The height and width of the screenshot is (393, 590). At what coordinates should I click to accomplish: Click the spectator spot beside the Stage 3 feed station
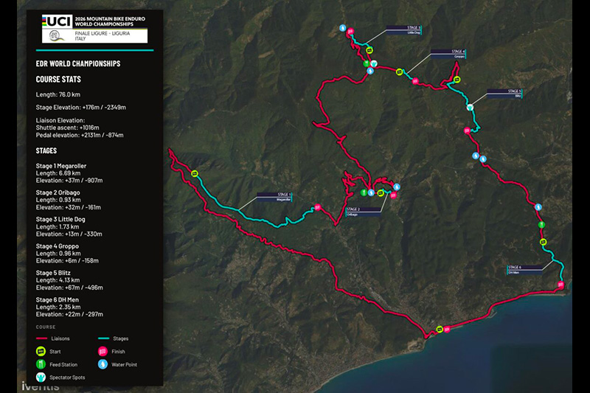pyautogui.click(x=374, y=63)
